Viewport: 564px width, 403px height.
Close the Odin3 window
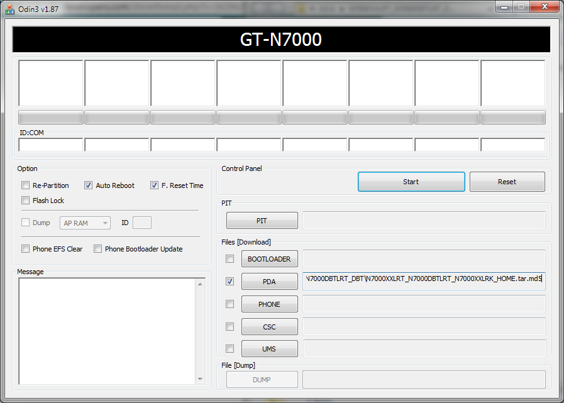pos(545,6)
